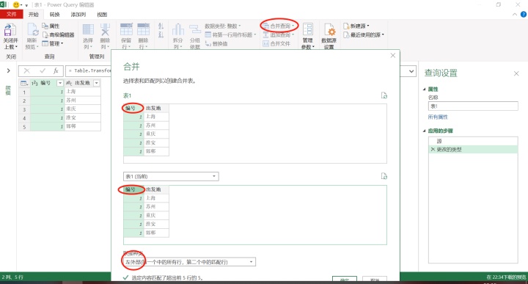This screenshot has width=528, height=284.
Task: Collapse the Properties (属性) section
Action: point(425,90)
